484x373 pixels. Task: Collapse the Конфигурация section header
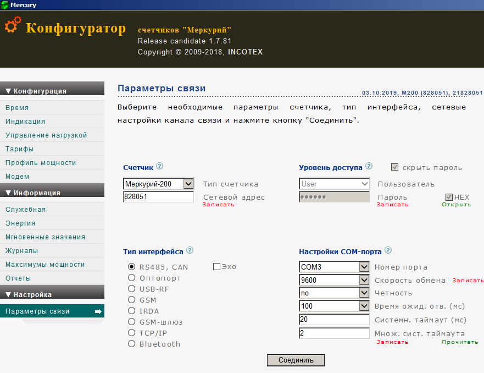[x=52, y=89]
